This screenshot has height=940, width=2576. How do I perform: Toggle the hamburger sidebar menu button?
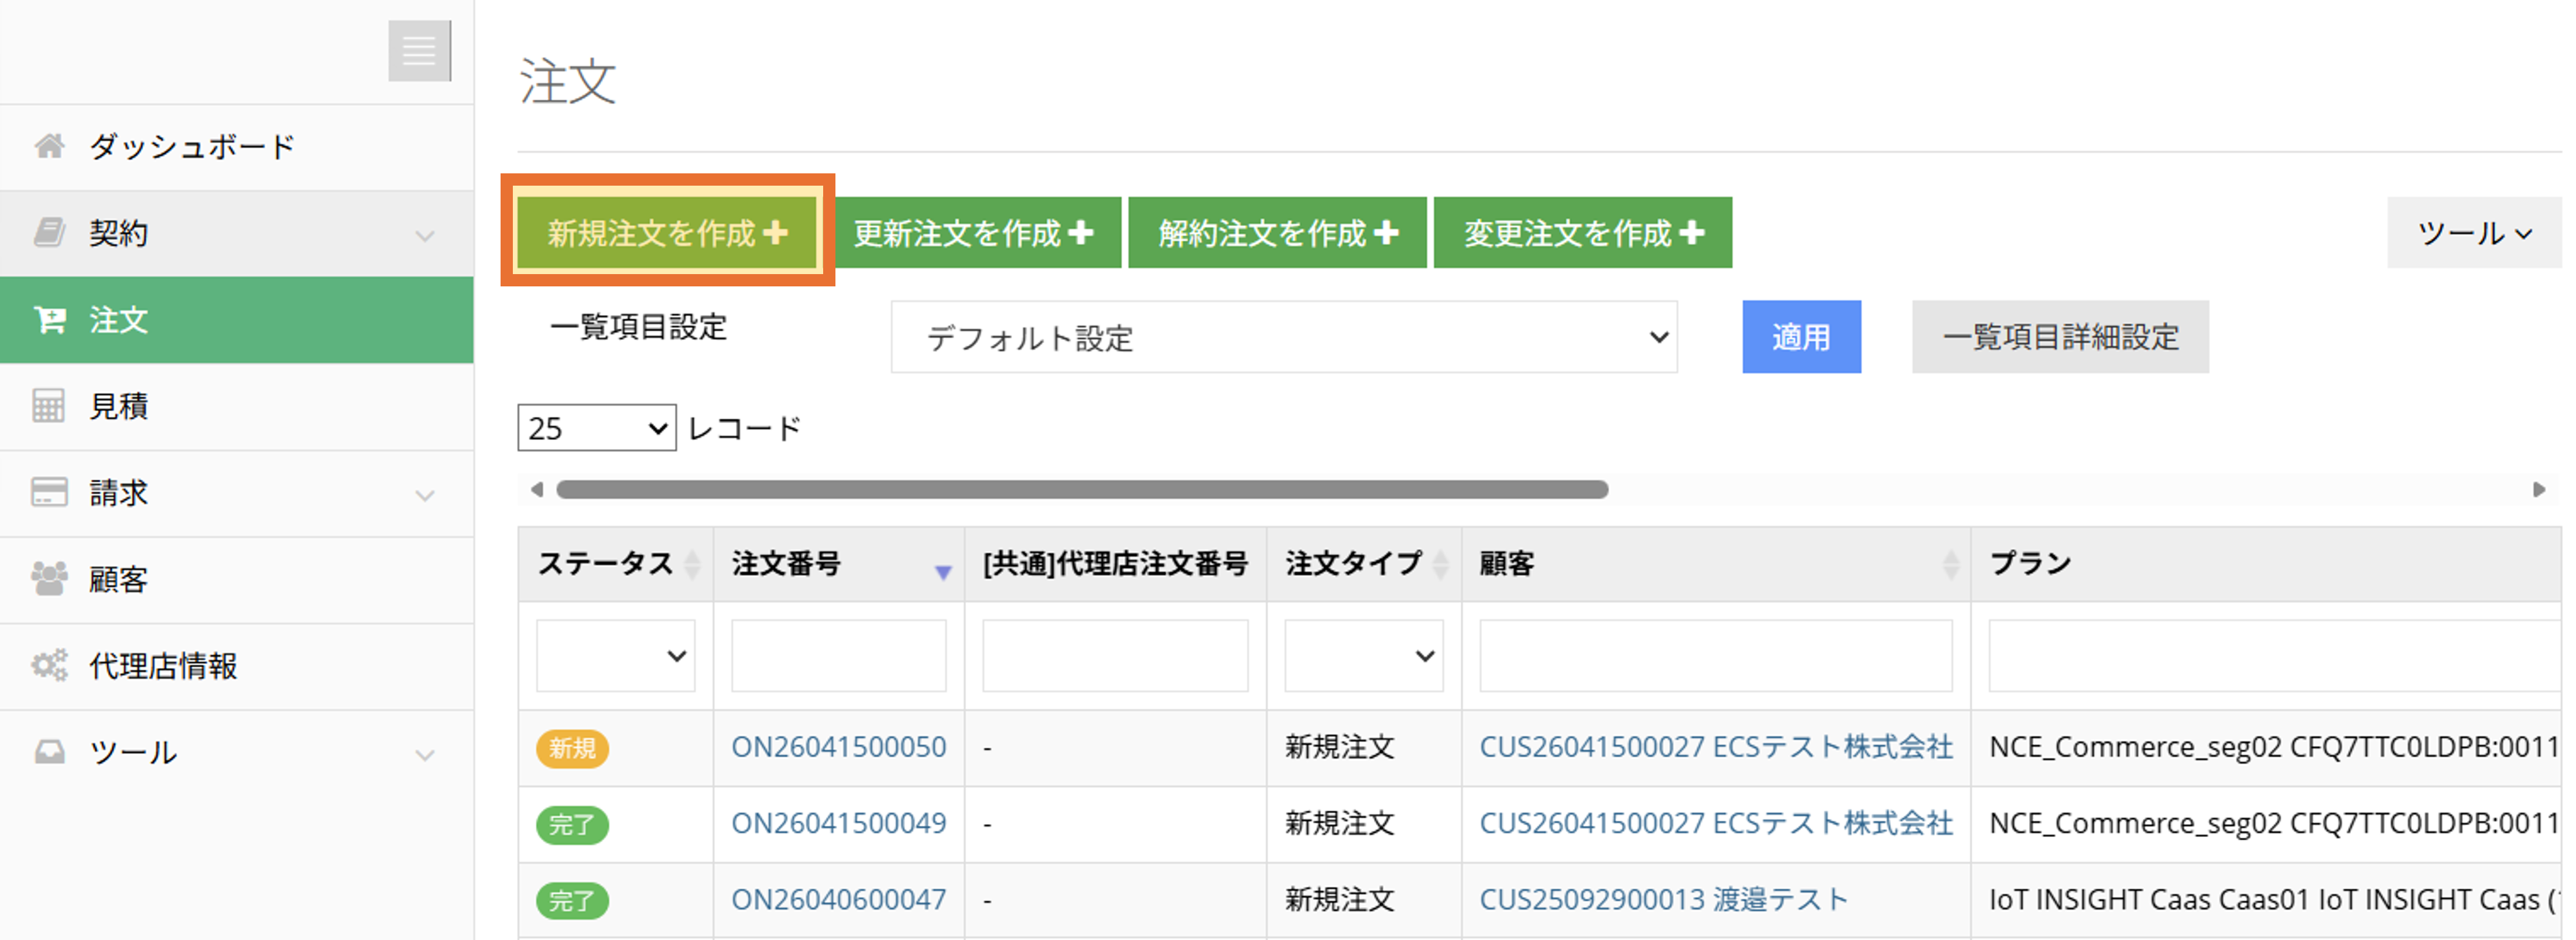coord(419,51)
